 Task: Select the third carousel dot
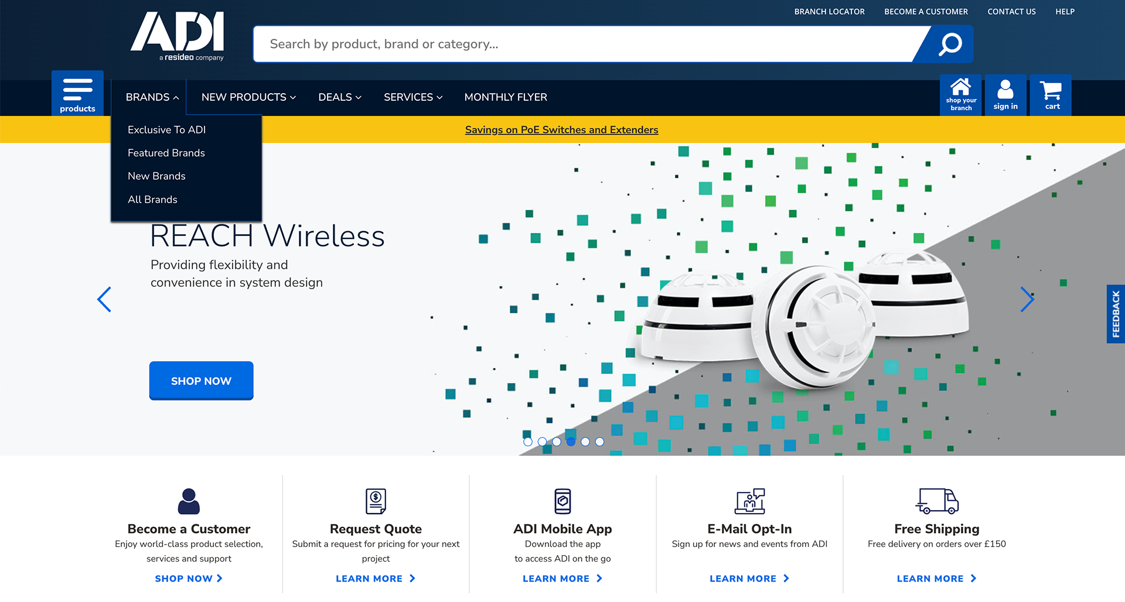[x=557, y=442]
